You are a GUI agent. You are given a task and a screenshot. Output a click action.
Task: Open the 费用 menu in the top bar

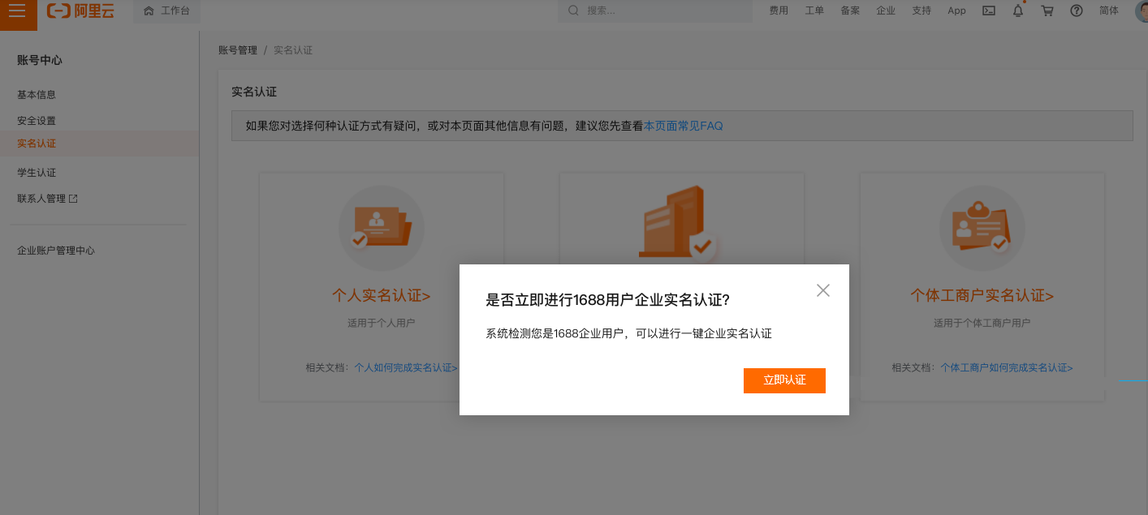tap(779, 11)
